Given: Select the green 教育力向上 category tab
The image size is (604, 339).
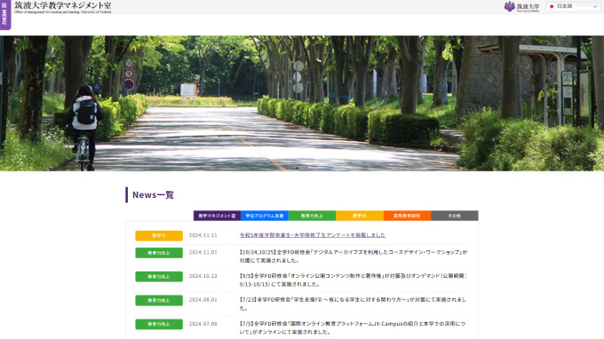Looking at the screenshot, I should pos(312,216).
